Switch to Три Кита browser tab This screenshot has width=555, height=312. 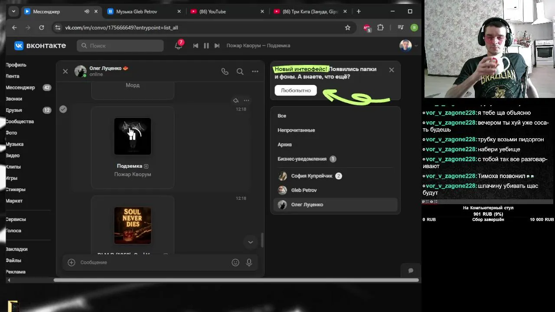pyautogui.click(x=310, y=12)
